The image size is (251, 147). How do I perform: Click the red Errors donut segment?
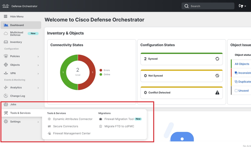[92, 72]
